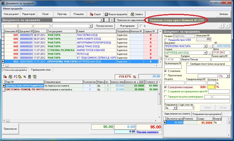Click the Товарителница № input field
Viewport: 234px width, 141px height.
pyautogui.click(x=196, y=83)
